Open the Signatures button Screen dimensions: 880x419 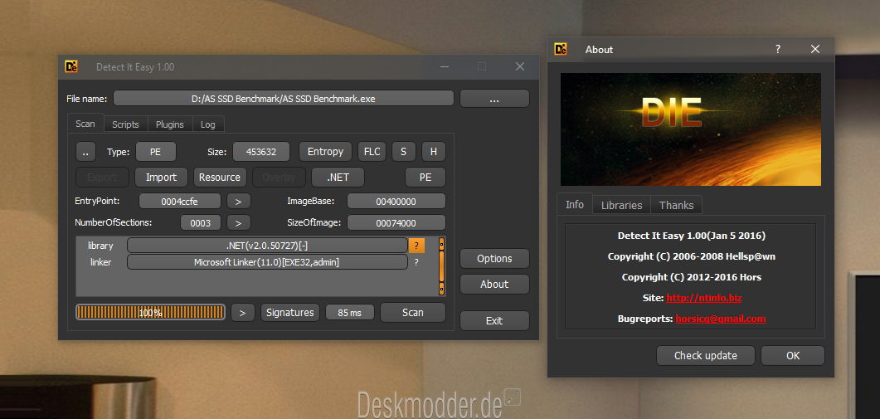pos(290,312)
